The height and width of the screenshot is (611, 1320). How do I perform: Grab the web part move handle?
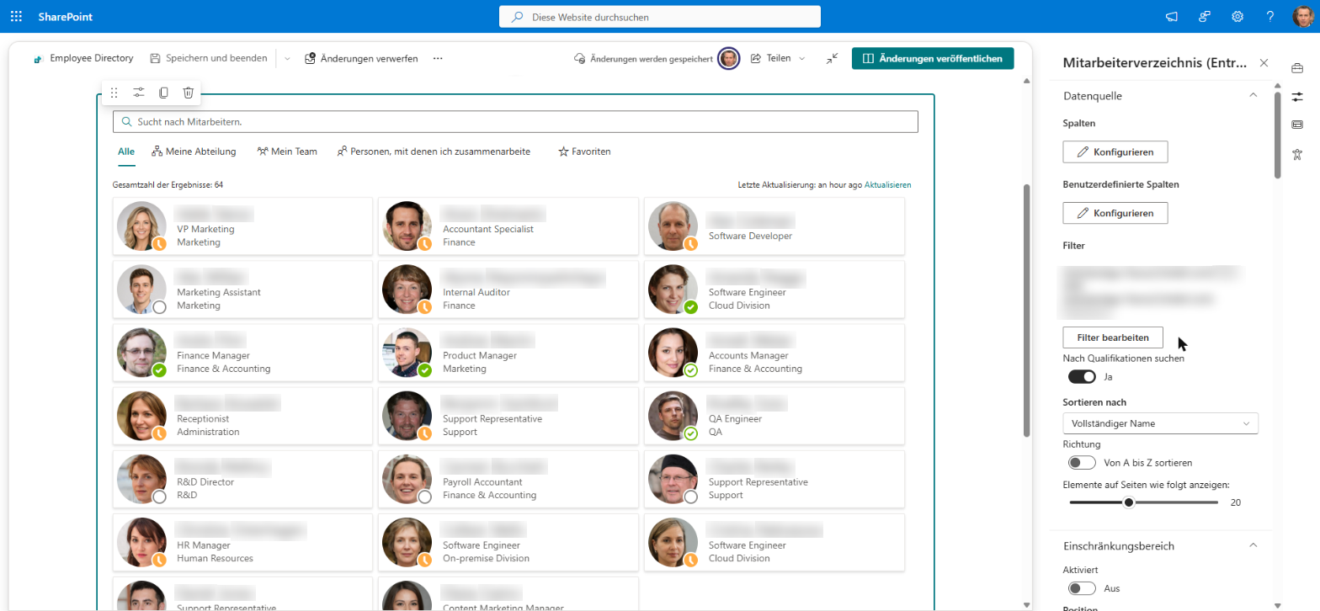tap(114, 93)
